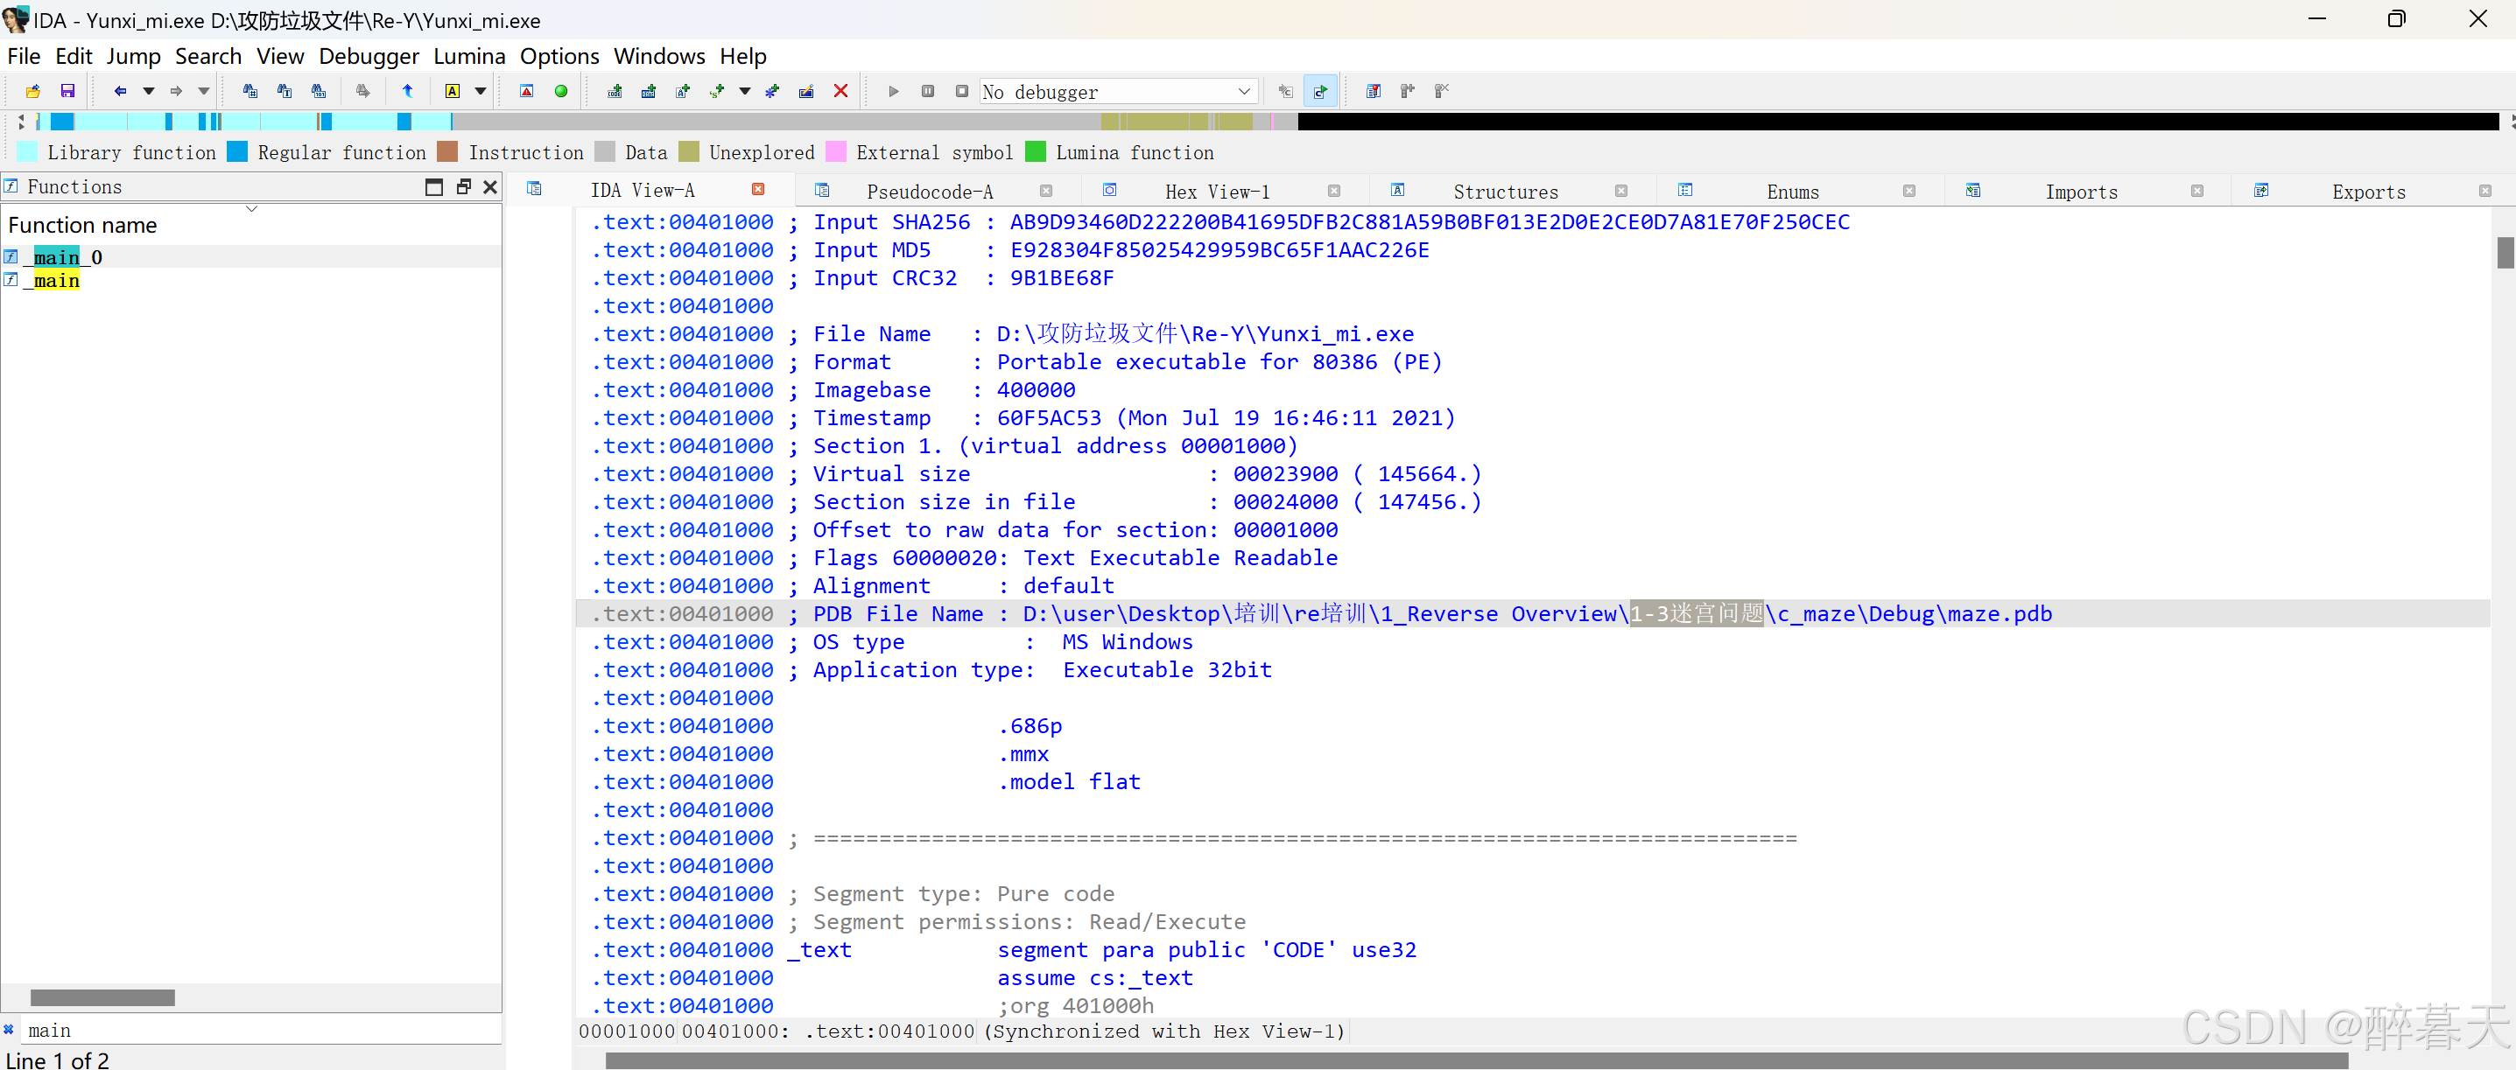Switch to the Pseudocode-A tab

(929, 192)
